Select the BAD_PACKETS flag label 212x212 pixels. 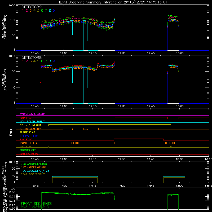[x=29, y=154]
